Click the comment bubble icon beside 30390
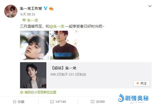This screenshot has height=106, width=156. pos(92,102)
